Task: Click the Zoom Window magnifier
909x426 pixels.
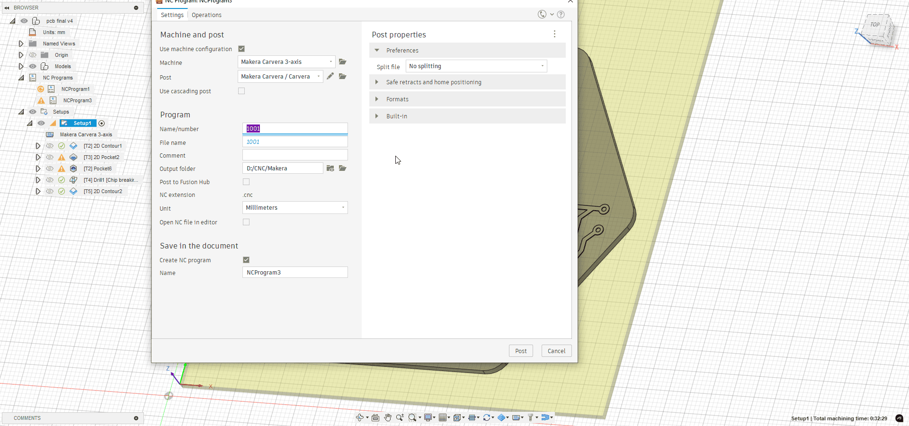Action: pos(412,417)
